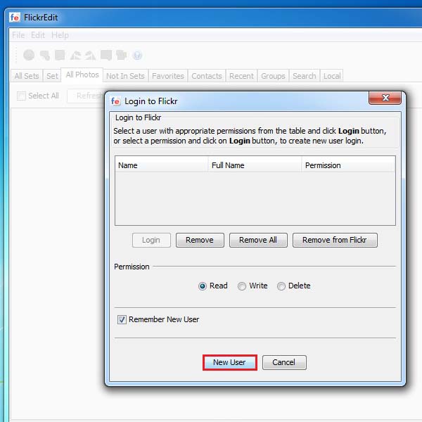Click the second rotate-arrow toolbar icon

coord(90,55)
